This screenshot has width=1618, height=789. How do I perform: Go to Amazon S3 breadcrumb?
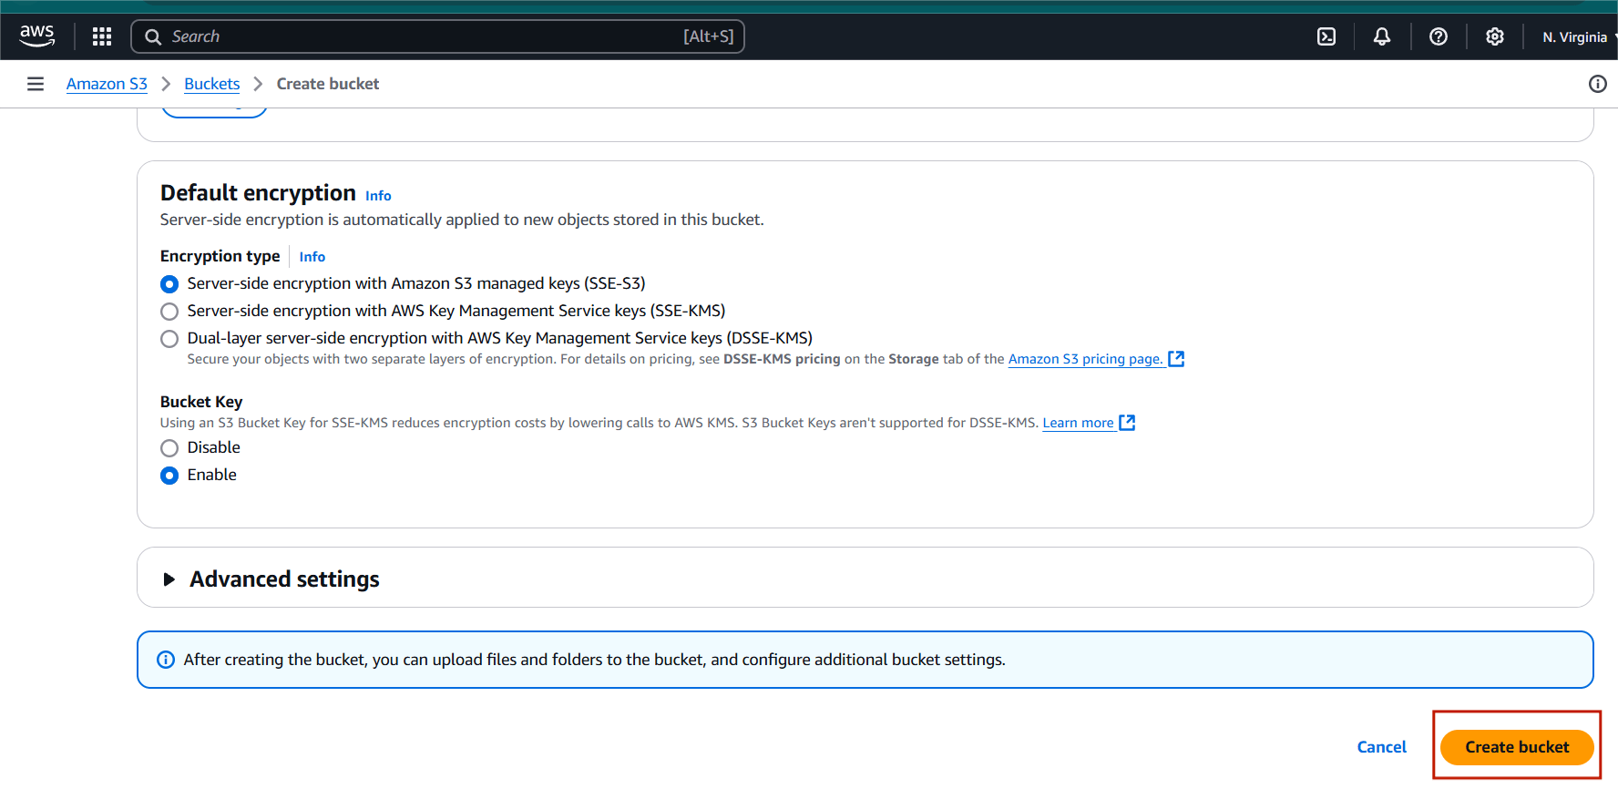(107, 84)
